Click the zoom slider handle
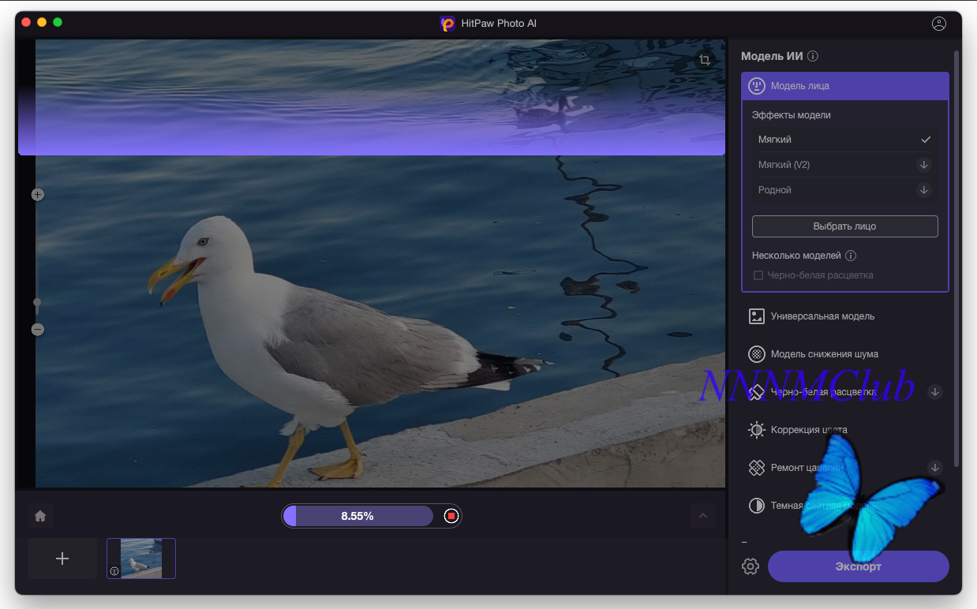 click(37, 302)
